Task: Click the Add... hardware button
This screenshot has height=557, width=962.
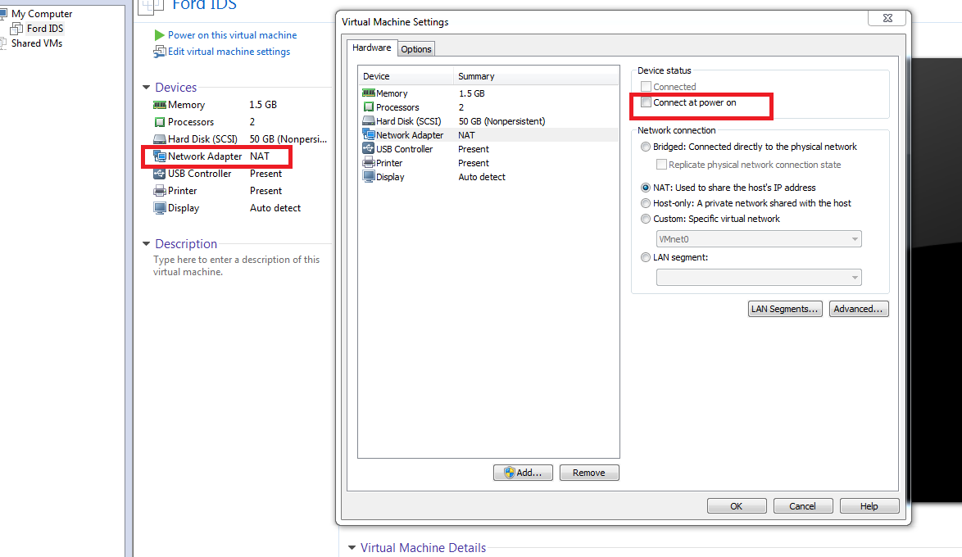Action: [523, 473]
